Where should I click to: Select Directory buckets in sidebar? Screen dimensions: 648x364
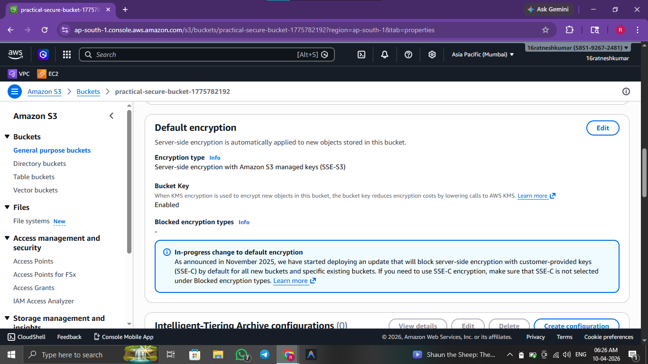click(39, 164)
